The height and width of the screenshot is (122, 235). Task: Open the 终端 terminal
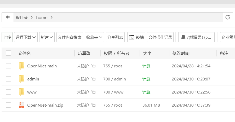pos(136,37)
